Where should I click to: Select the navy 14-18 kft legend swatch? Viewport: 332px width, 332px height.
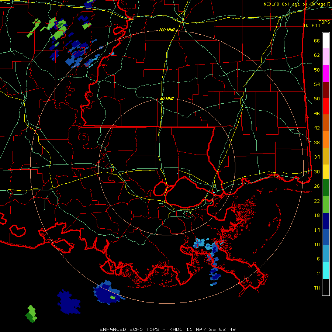click(326, 221)
